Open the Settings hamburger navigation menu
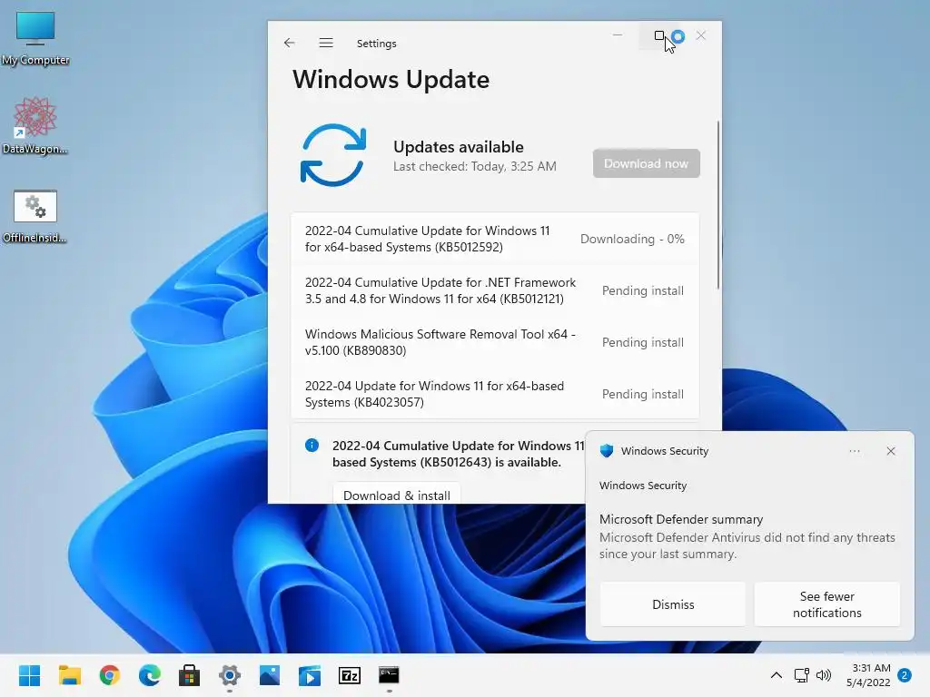The height and width of the screenshot is (697, 930). pos(326,43)
